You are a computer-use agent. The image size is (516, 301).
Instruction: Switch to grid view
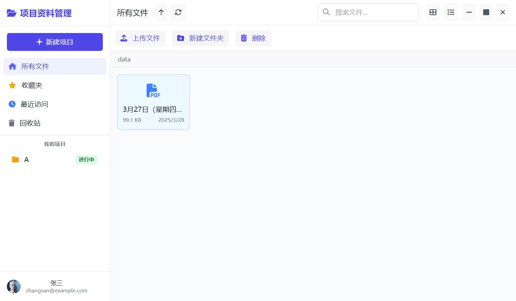[433, 12]
